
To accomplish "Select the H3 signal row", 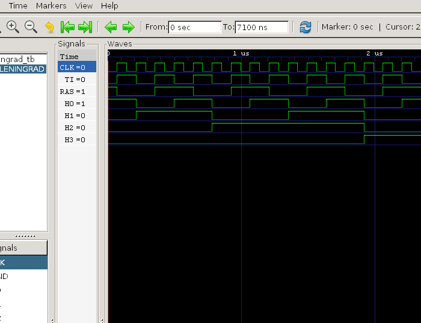I will click(76, 140).
